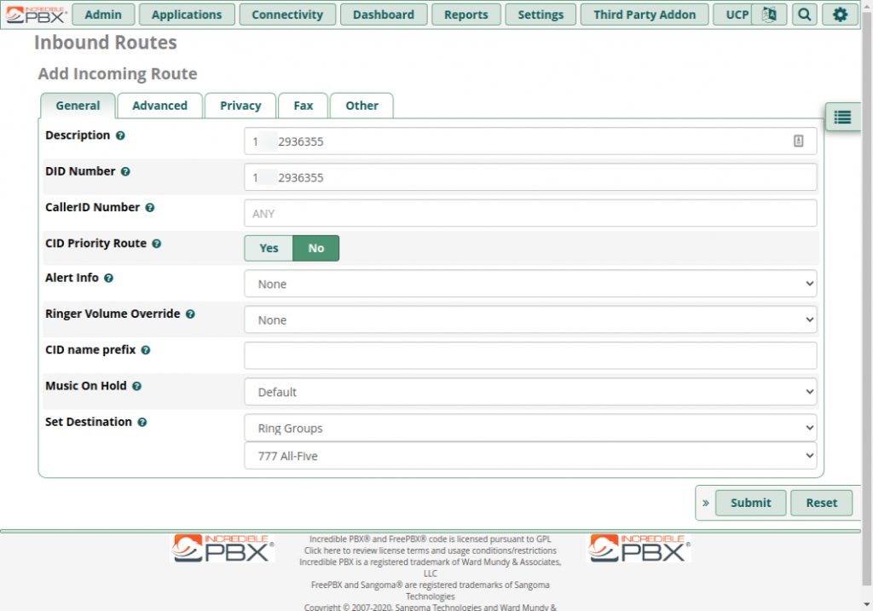This screenshot has width=873, height=611.
Task: Open the Connectivity menu
Action: point(287,14)
